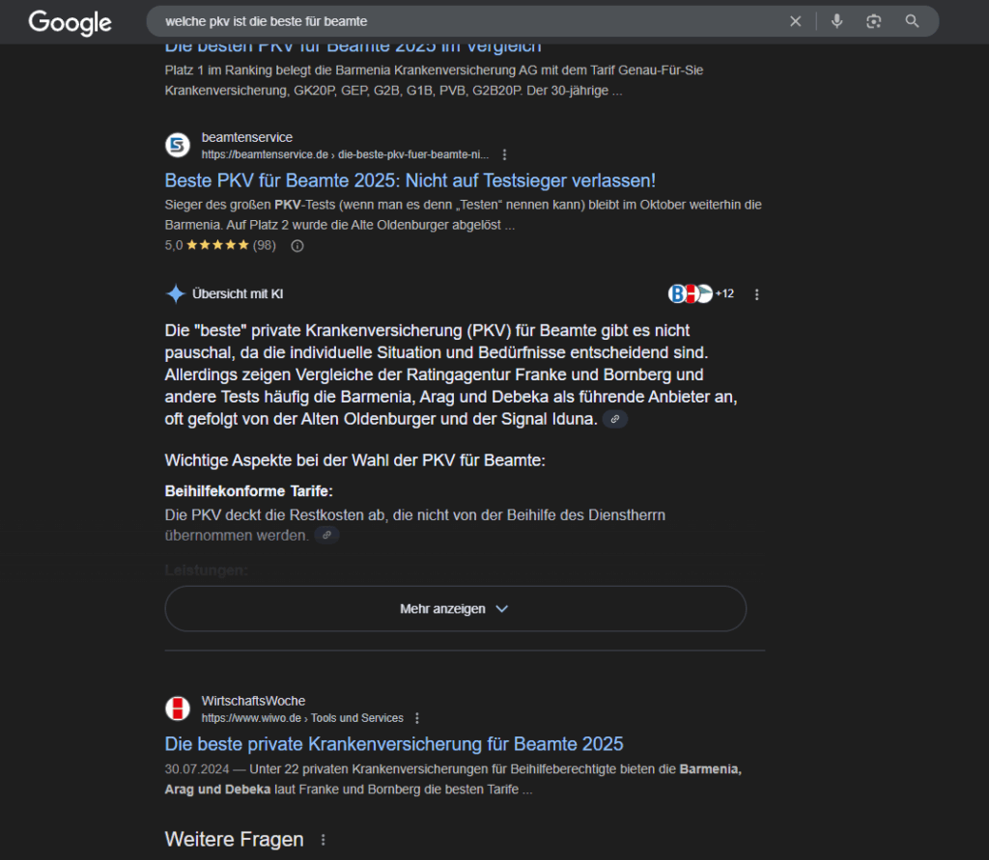
Task: Click into the Google search field
Action: pos(464,21)
